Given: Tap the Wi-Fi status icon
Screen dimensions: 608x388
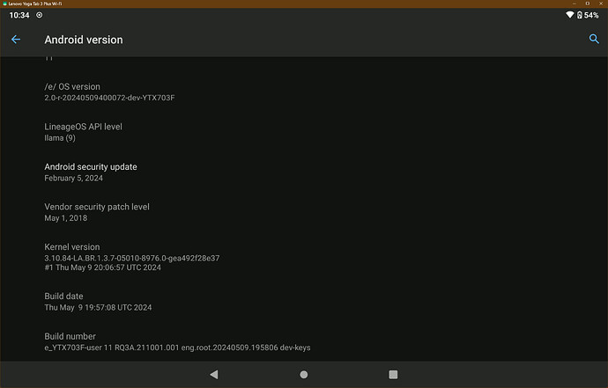Looking at the screenshot, I should point(569,15).
